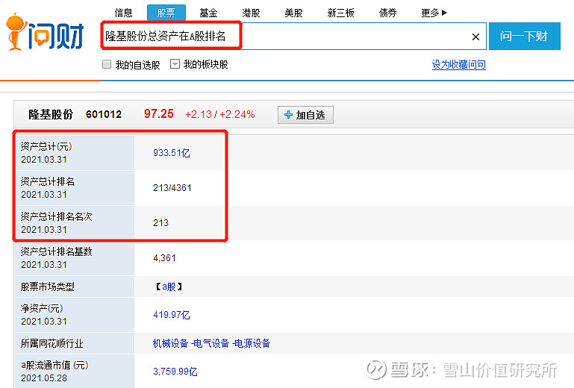Open 电气设备 industry link

210,343
